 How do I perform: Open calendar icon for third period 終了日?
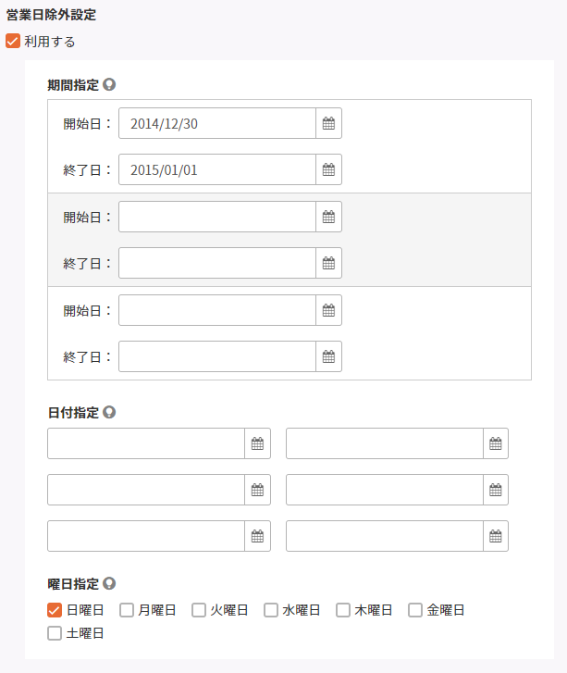coord(328,356)
